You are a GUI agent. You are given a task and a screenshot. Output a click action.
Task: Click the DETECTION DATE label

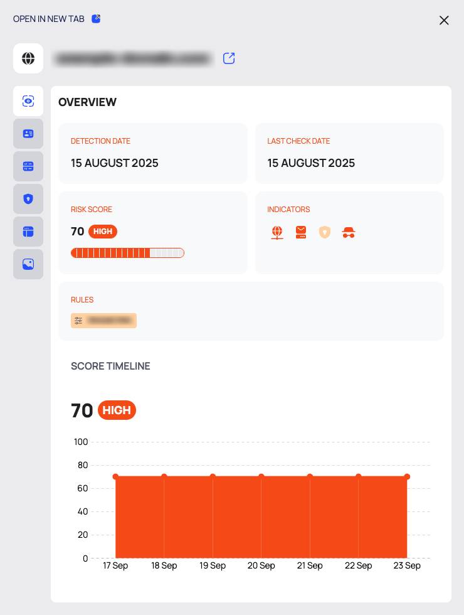pos(100,141)
